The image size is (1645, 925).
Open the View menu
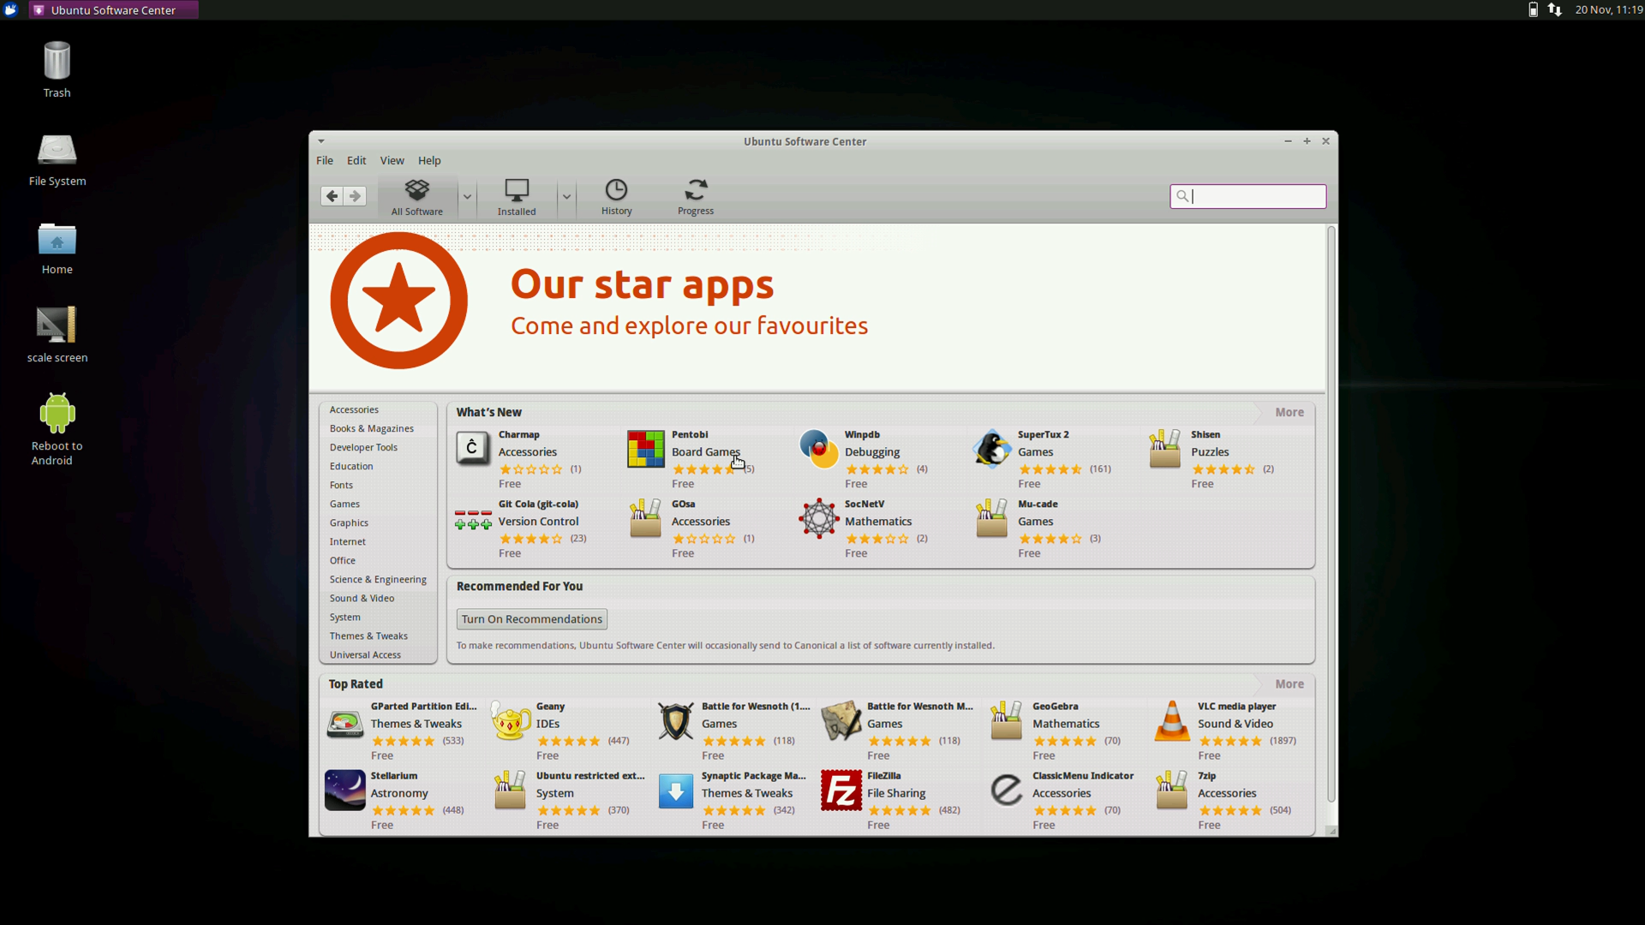coord(392,160)
